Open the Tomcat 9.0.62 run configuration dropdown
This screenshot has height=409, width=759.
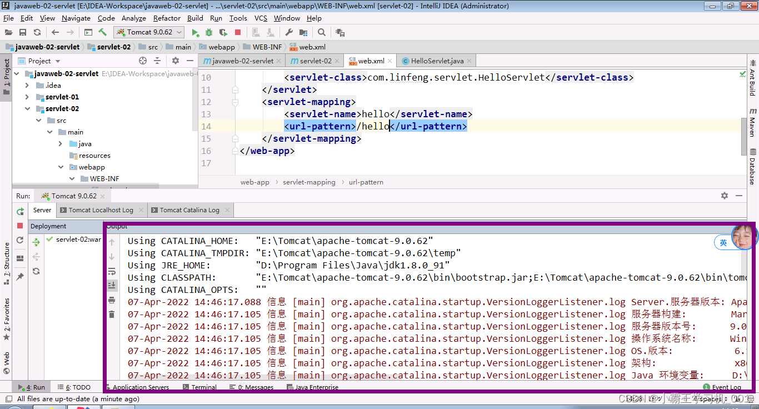149,32
